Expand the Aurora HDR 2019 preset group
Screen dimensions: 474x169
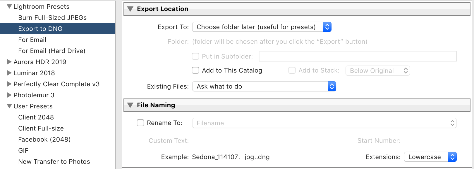[x=9, y=62]
